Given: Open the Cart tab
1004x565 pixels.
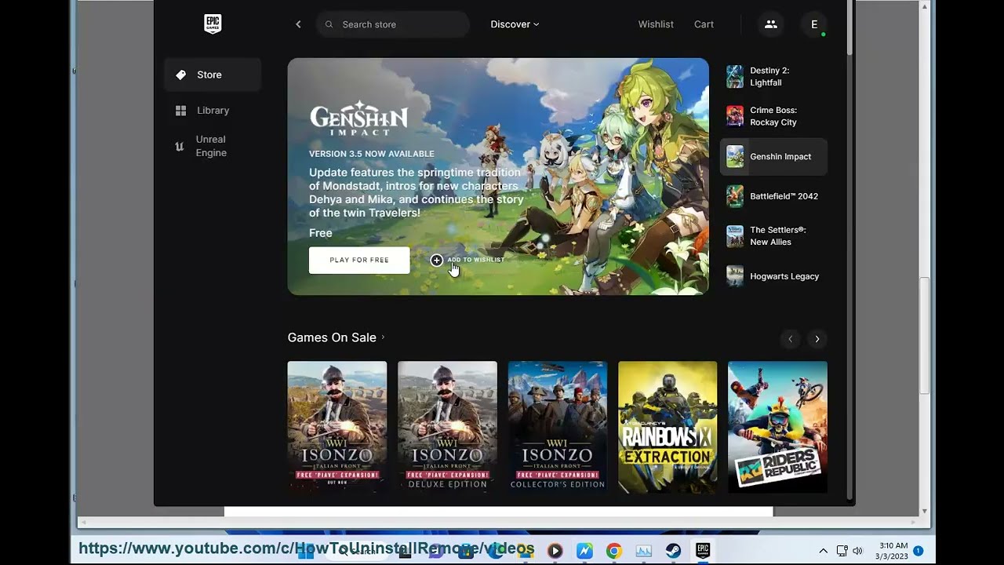Looking at the screenshot, I should (x=704, y=24).
